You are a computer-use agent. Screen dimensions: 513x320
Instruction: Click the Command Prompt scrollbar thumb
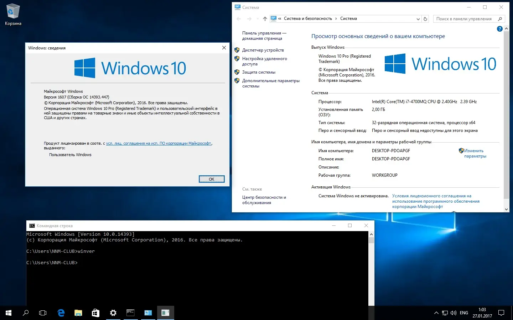click(x=371, y=240)
